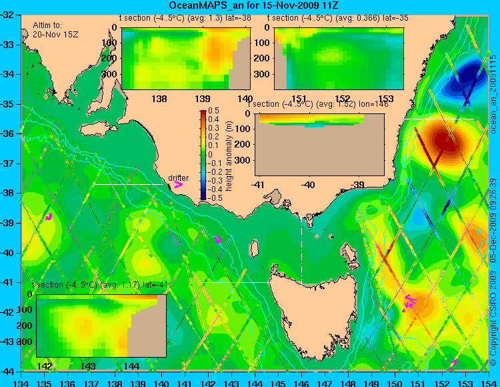The height and width of the screenshot is (387, 500).
Task: Select the -0.1 colorbar tick label
Action: pyautogui.click(x=215, y=163)
